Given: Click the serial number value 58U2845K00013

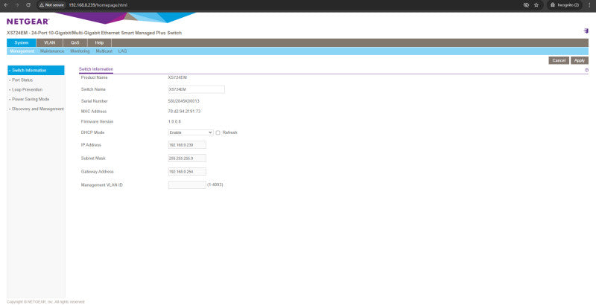Looking at the screenshot, I should [183, 101].
